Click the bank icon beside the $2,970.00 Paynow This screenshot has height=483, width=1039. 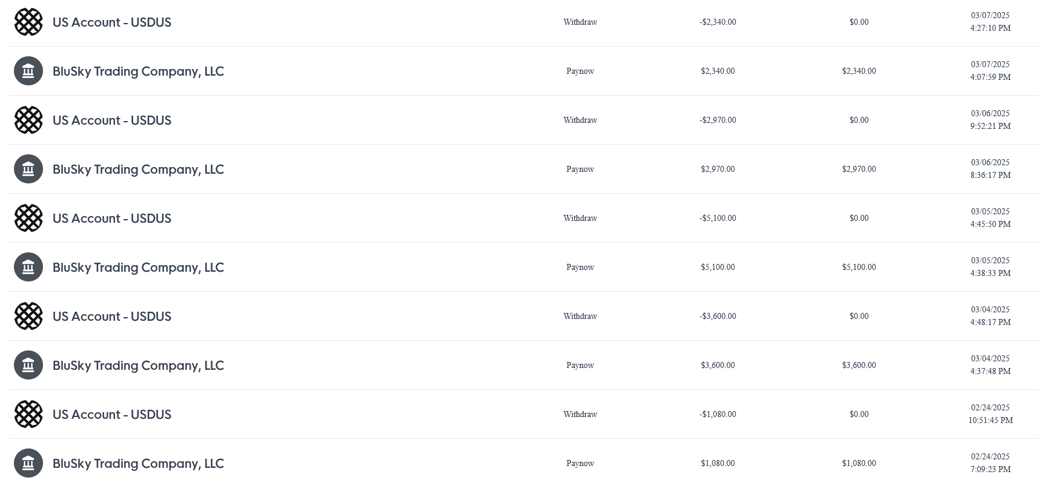(x=28, y=169)
